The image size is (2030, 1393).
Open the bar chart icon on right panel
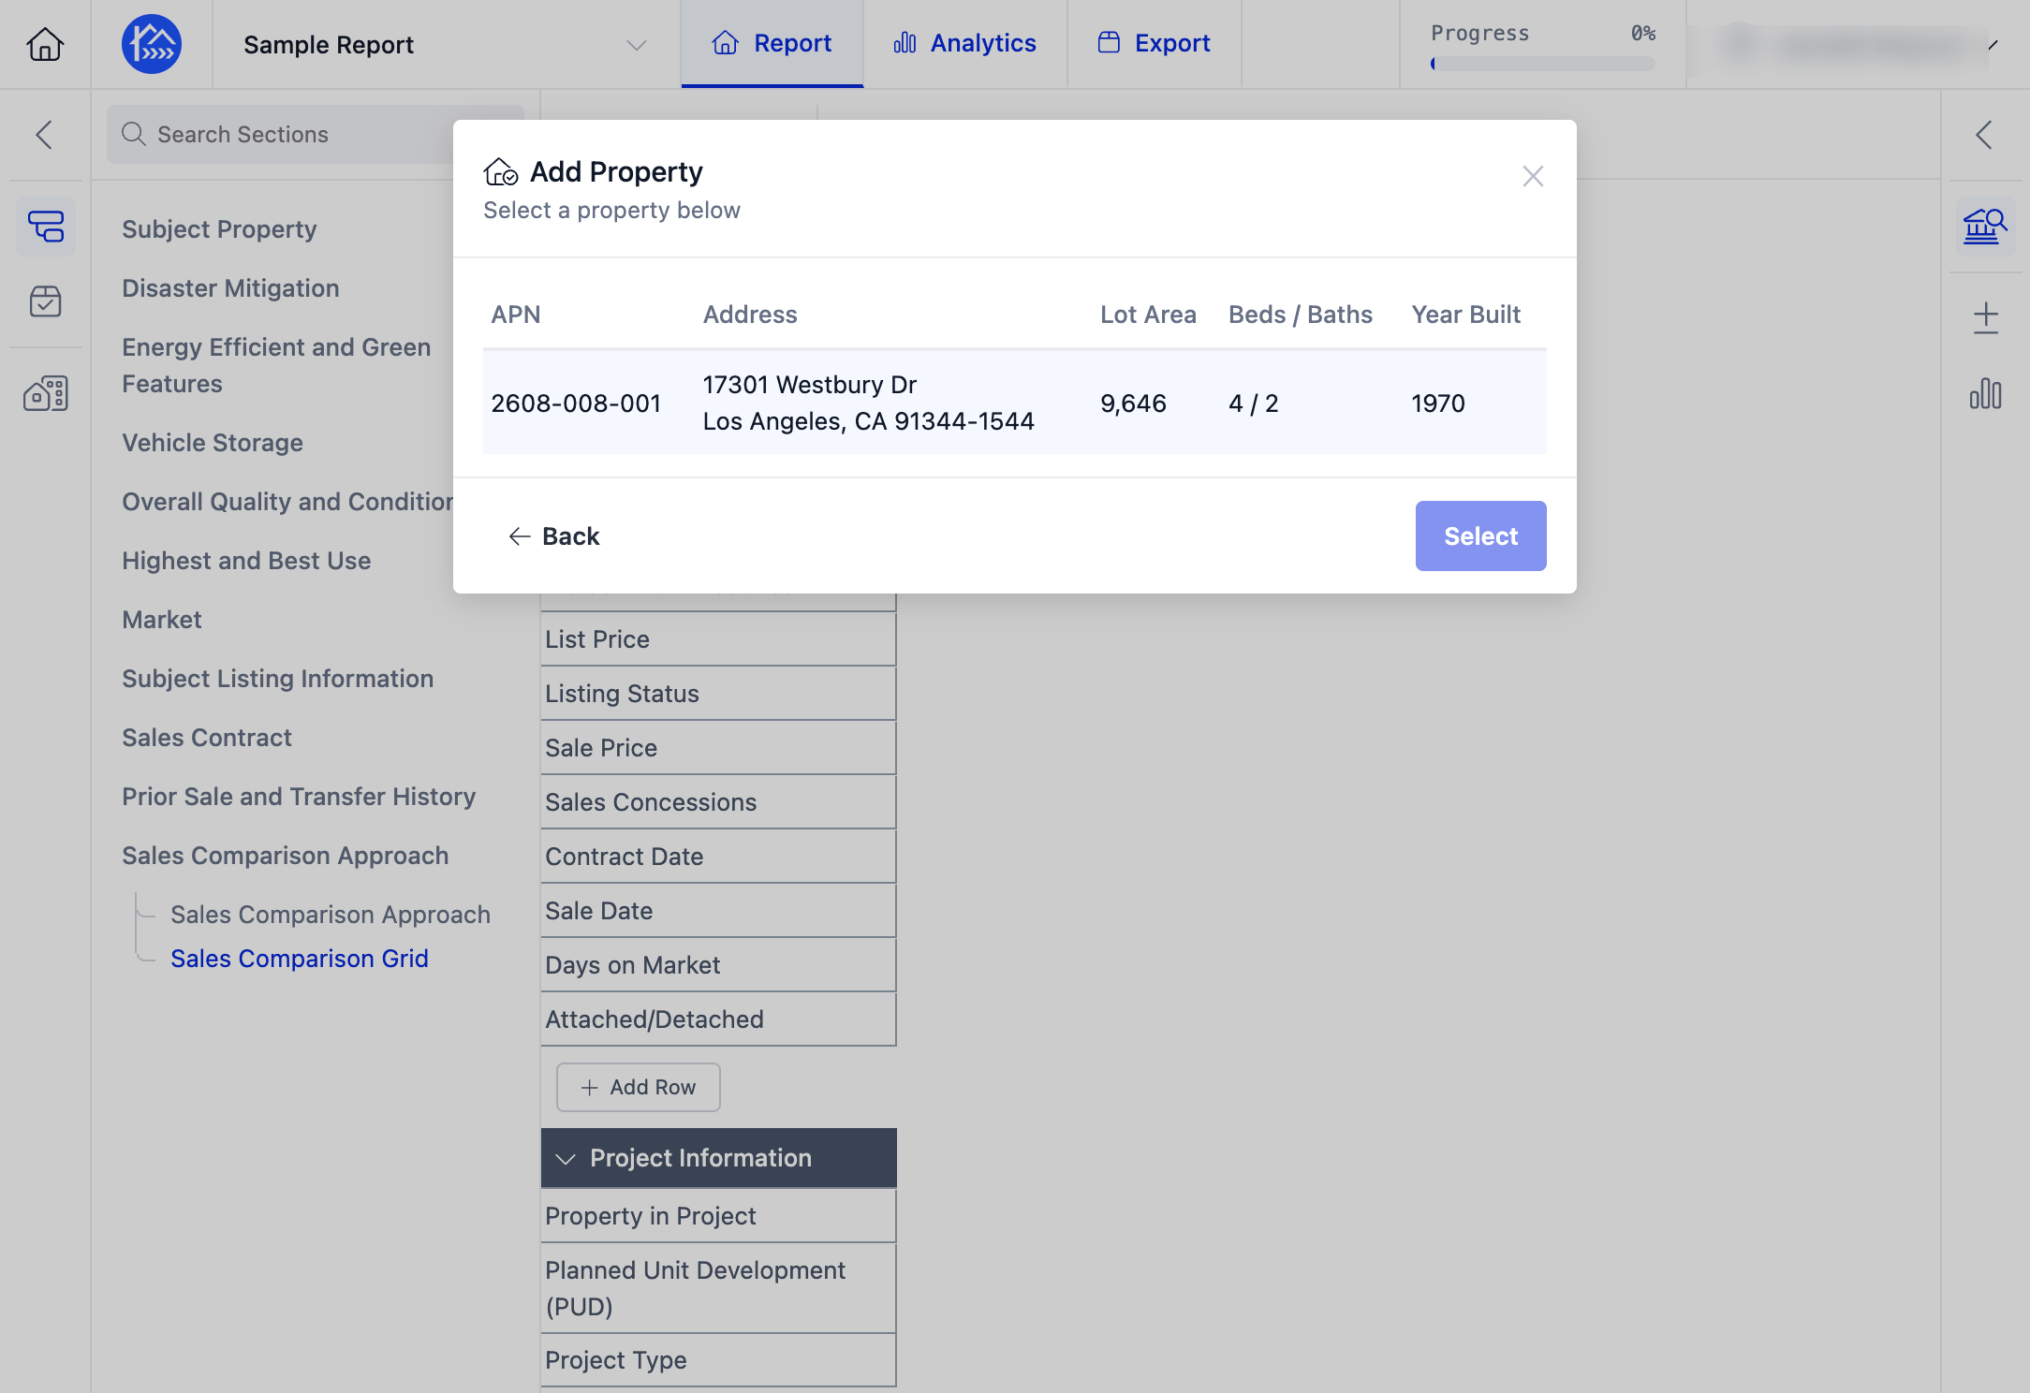coord(1985,393)
